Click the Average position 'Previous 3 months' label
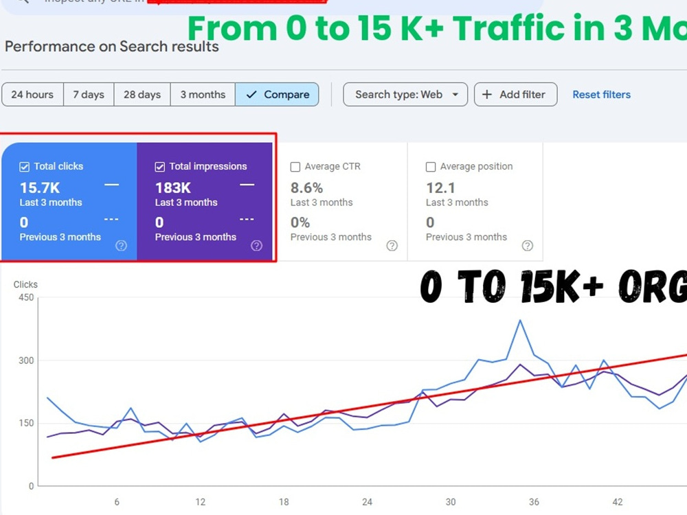Viewport: 687px width, 515px height. click(466, 237)
